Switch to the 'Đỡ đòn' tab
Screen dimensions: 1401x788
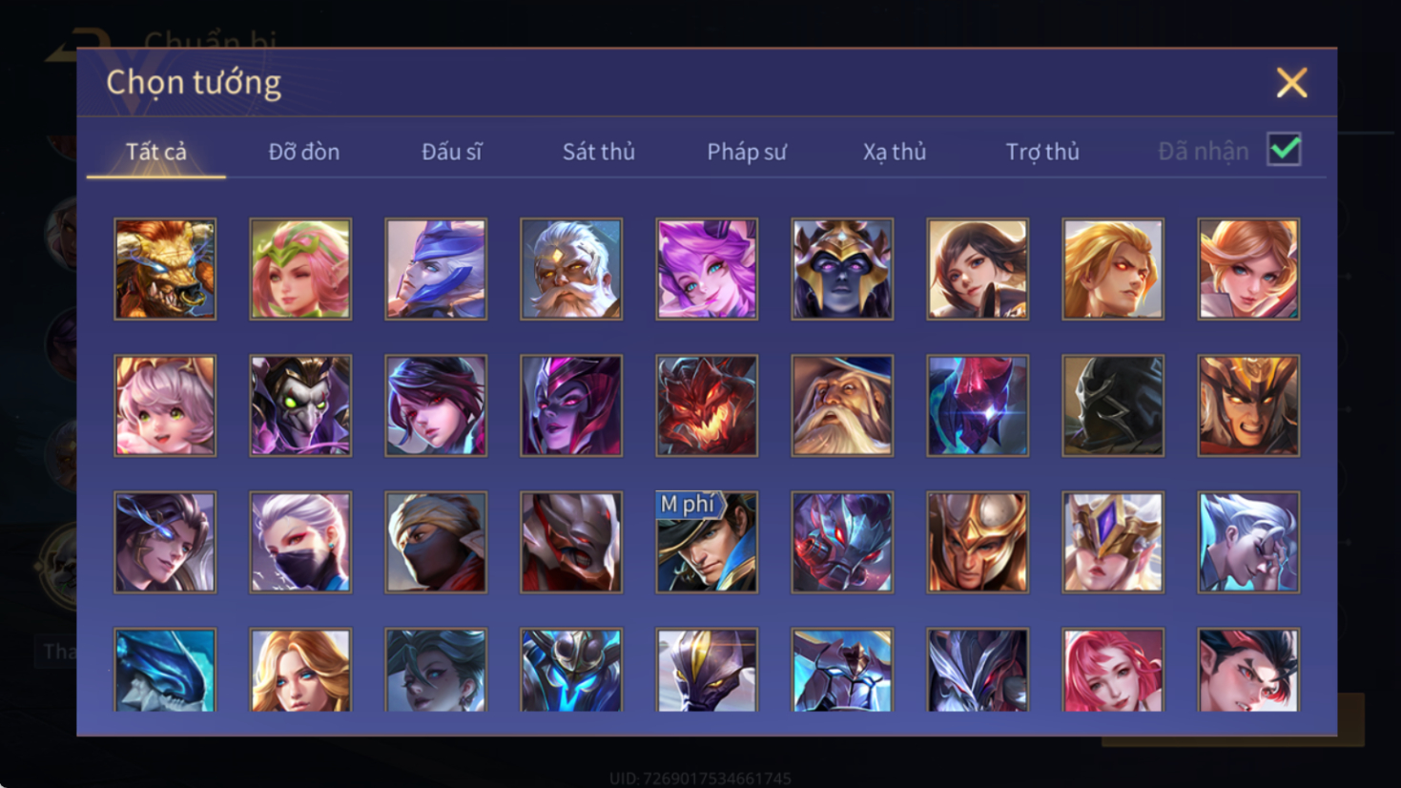point(303,152)
